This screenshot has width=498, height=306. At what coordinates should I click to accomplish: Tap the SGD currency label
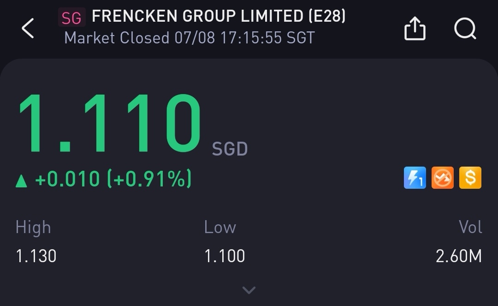pyautogui.click(x=230, y=149)
